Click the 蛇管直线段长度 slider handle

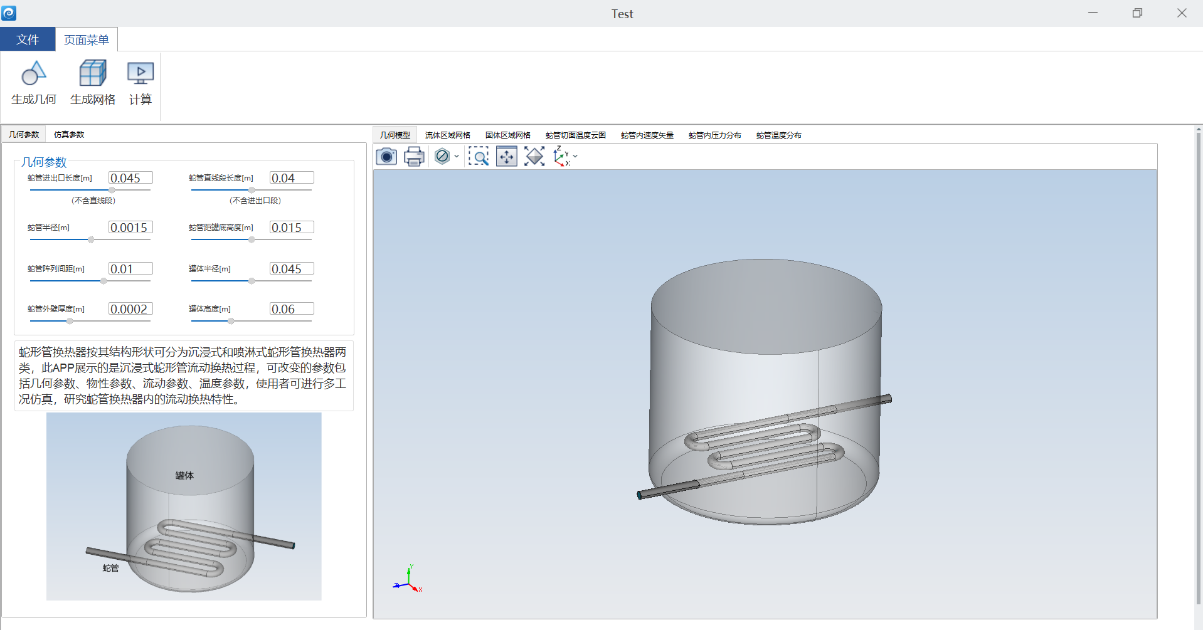click(252, 190)
